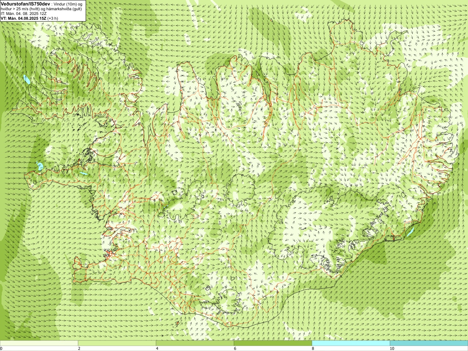Click the 'VT: Mán. 04.08.2025 15Z' valid time text
The height and width of the screenshot is (351, 468).
tap(23, 18)
